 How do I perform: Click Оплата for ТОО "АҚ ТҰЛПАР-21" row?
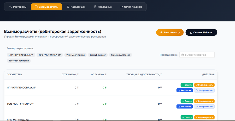[x=187, y=101]
